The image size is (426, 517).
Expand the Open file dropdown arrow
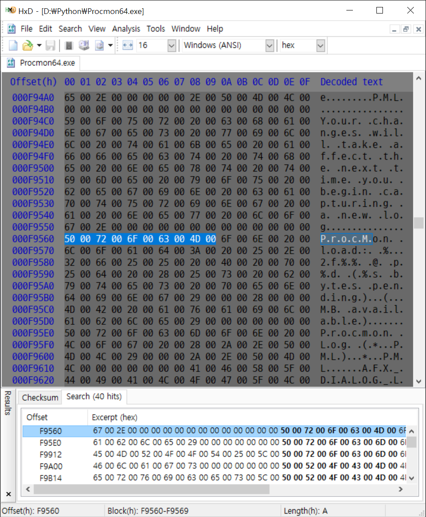[39, 45]
